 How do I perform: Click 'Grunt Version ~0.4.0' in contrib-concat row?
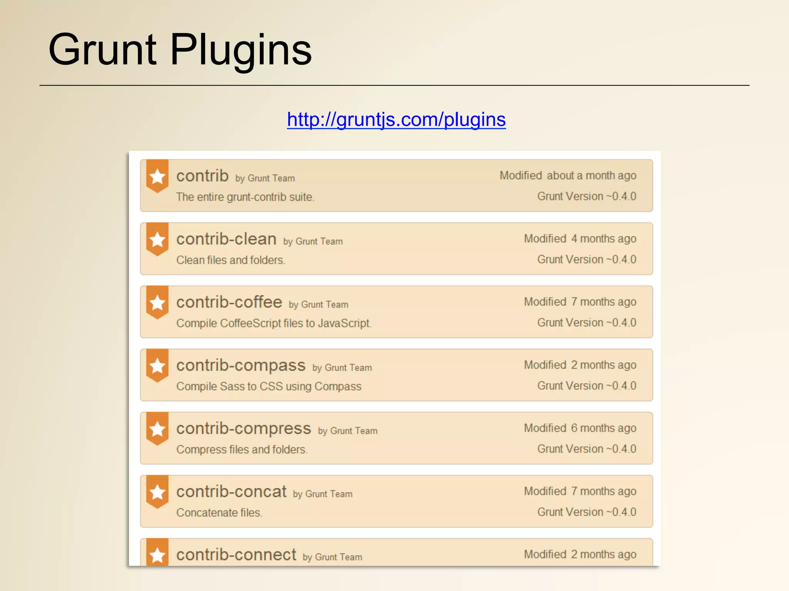tap(587, 512)
